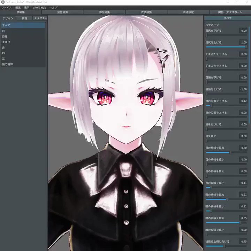Open the 表示 menu
Viewport: 251px width, 251px height.
[x=27, y=8]
